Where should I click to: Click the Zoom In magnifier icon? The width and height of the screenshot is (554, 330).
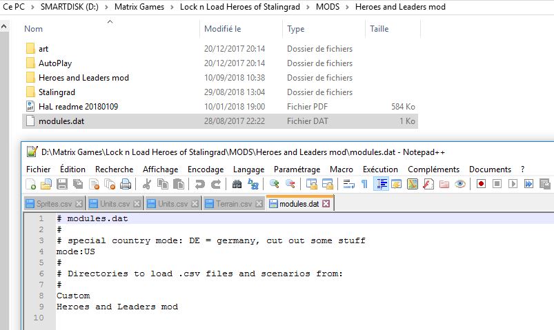(x=274, y=184)
